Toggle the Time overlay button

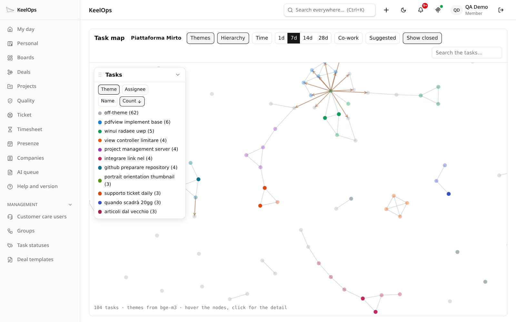pyautogui.click(x=262, y=38)
